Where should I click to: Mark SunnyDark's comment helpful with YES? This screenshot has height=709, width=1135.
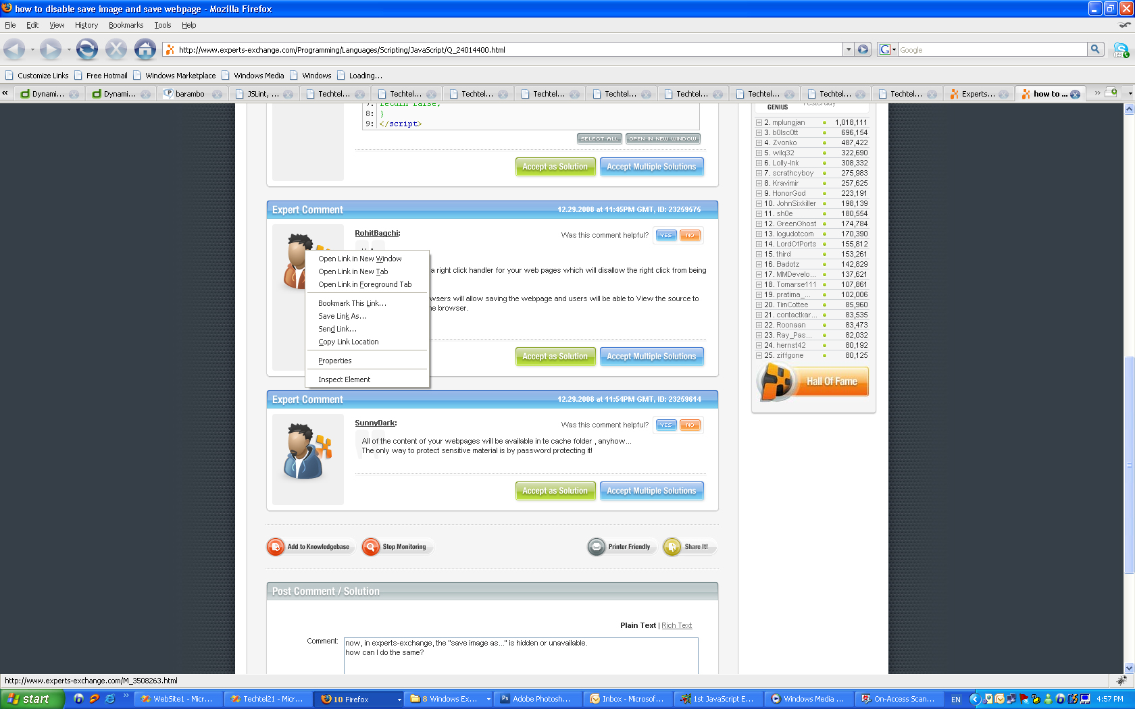(665, 425)
